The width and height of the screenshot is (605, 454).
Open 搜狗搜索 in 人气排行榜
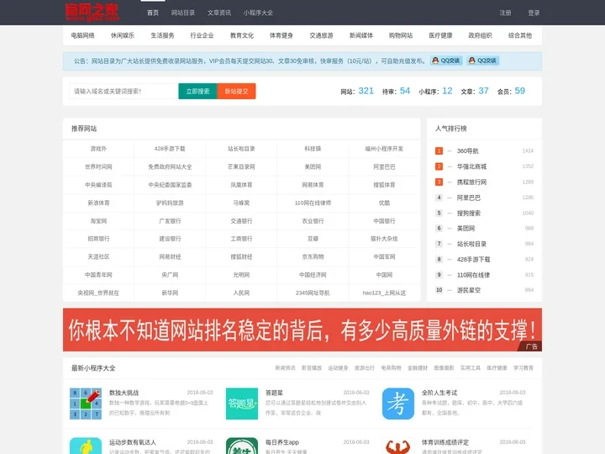point(468,213)
